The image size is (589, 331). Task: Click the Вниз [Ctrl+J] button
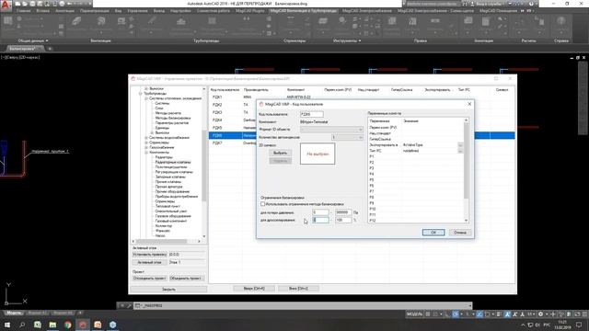coord(298,289)
